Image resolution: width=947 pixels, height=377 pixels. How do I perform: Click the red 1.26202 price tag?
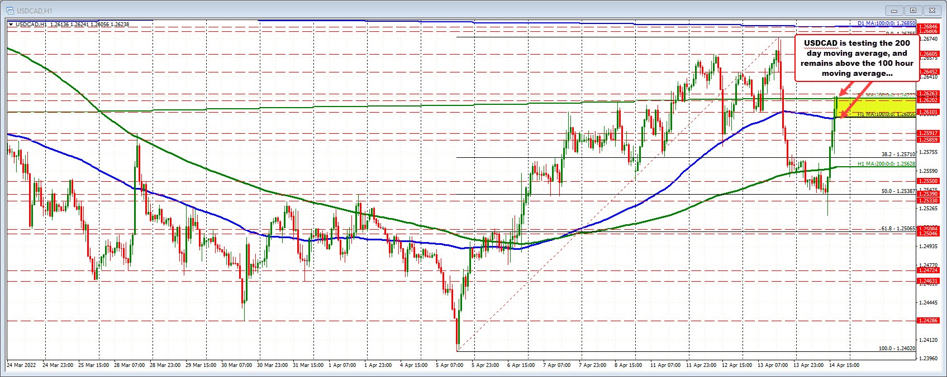coord(927,100)
